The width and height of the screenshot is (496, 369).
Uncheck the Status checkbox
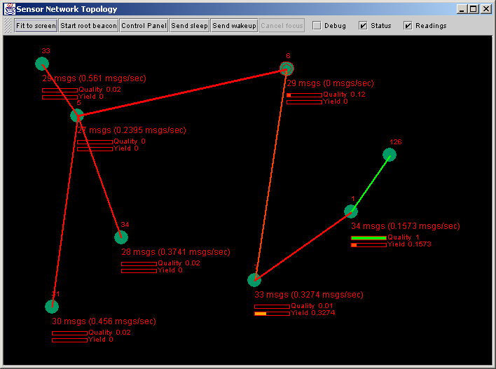[363, 26]
